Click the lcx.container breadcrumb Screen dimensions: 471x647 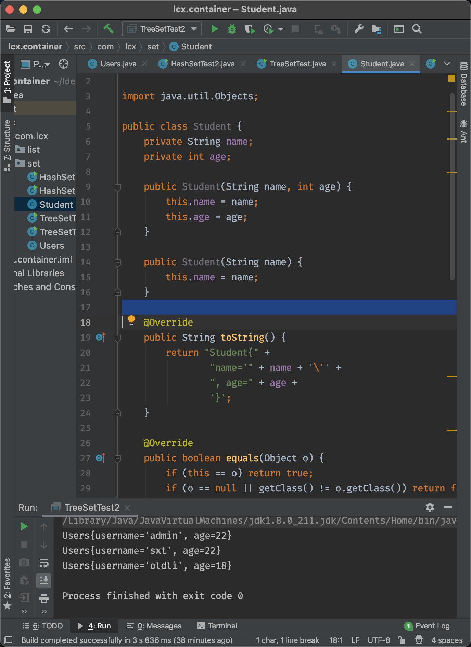click(35, 47)
